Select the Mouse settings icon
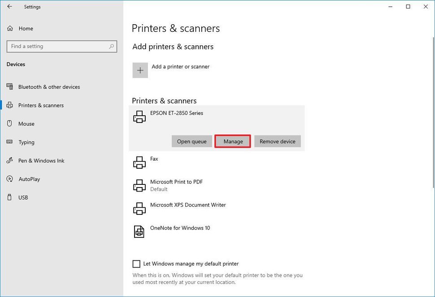This screenshot has width=435, height=297. 10,123
